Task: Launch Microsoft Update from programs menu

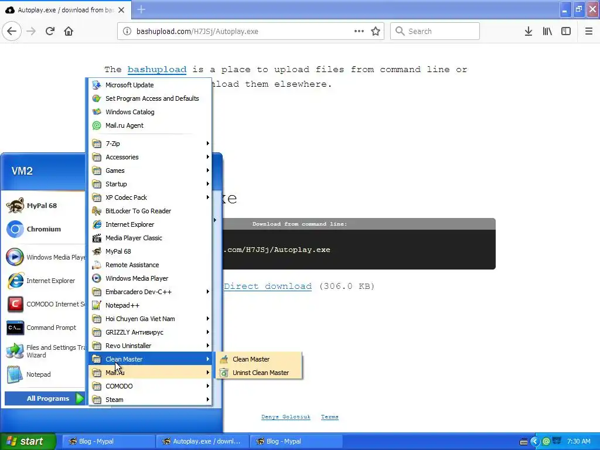Action: click(150, 85)
